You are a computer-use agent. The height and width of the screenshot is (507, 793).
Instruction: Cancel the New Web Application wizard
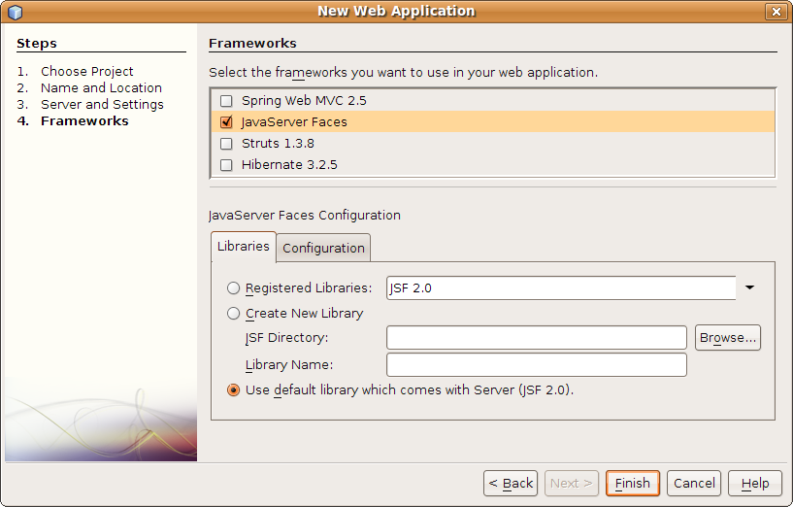point(694,484)
